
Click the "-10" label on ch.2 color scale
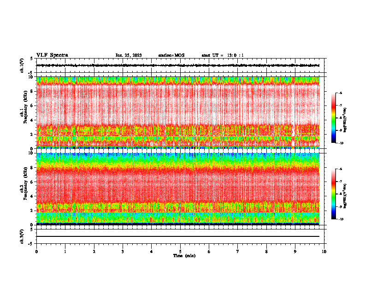[x=341, y=219]
